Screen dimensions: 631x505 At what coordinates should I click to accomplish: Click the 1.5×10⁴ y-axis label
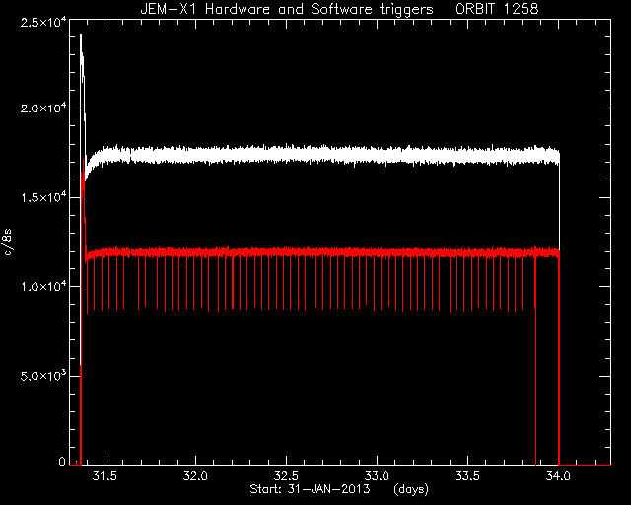[x=43, y=197]
